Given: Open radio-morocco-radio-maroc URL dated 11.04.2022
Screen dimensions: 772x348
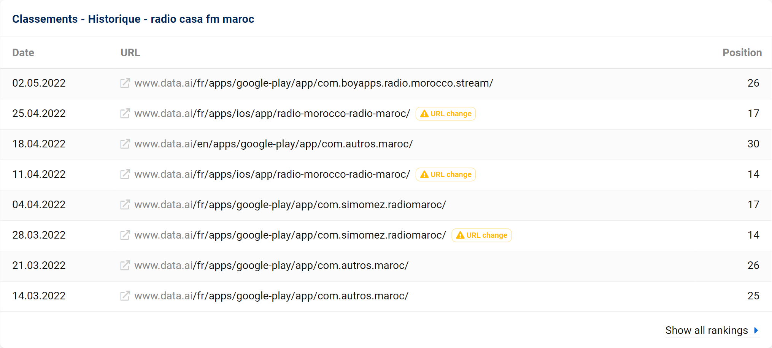Looking at the screenshot, I should 272,174.
